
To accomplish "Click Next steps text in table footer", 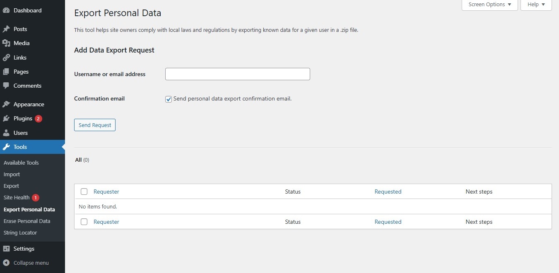I will click(479, 222).
